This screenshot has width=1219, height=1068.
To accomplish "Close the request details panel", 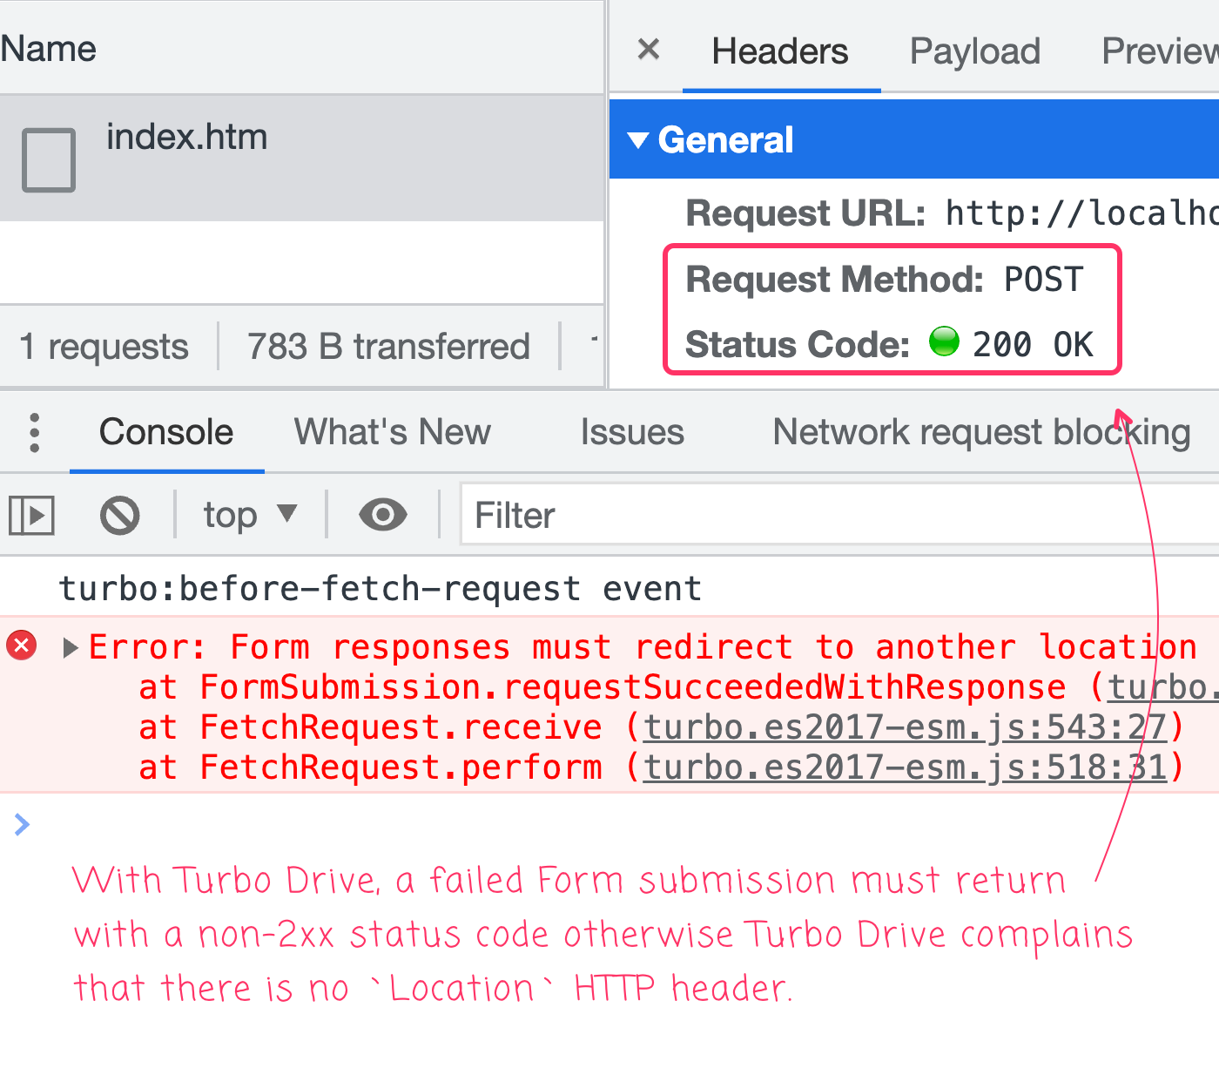I will [649, 50].
